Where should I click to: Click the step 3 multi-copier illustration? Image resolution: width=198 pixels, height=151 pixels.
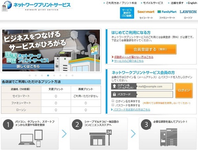[169, 137]
